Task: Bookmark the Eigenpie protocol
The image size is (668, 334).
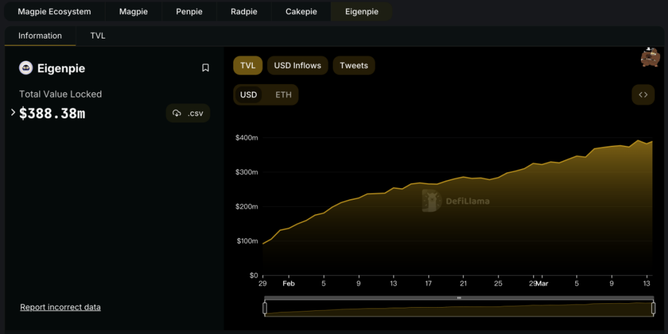Action: tap(205, 68)
